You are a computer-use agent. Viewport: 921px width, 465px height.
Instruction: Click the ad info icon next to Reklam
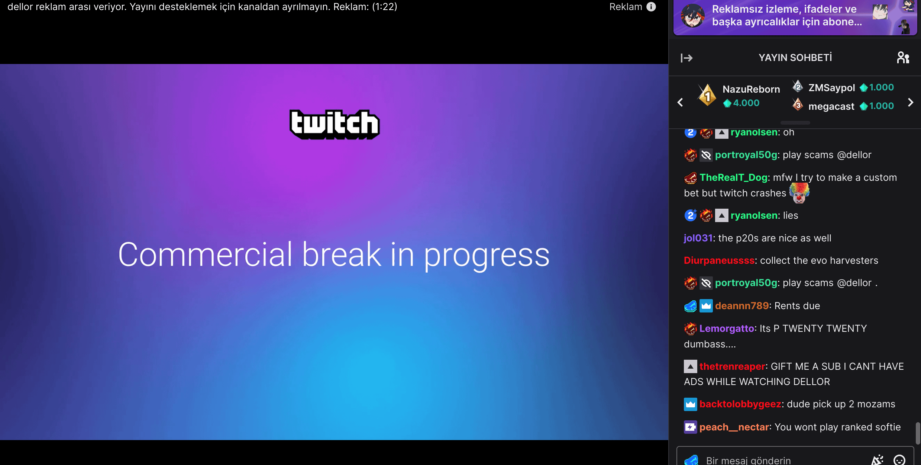coord(651,7)
